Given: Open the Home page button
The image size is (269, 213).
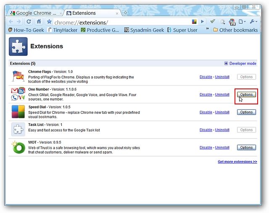Looking at the screenshot, I should [39, 21].
